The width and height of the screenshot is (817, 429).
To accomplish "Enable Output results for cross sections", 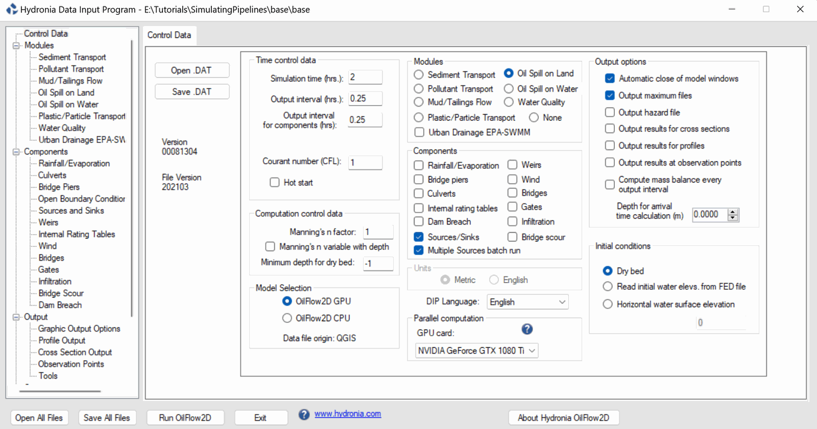I will (x=610, y=129).
